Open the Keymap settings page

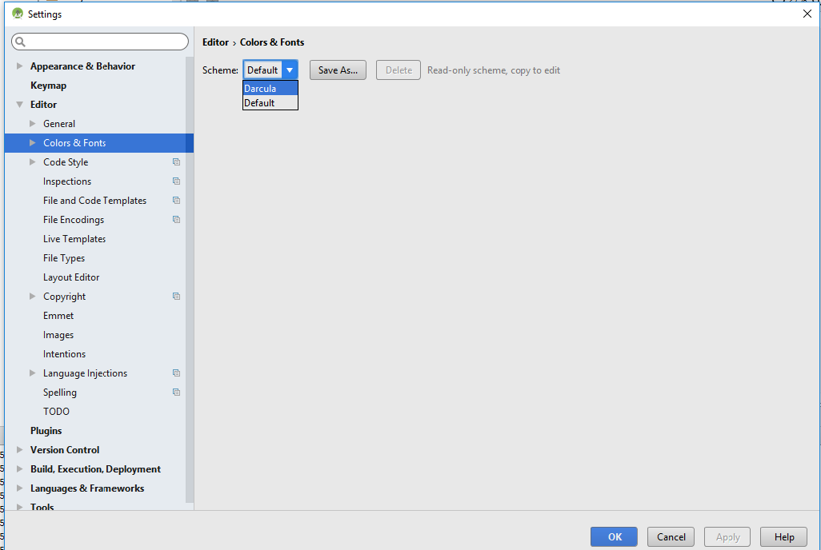click(x=48, y=86)
